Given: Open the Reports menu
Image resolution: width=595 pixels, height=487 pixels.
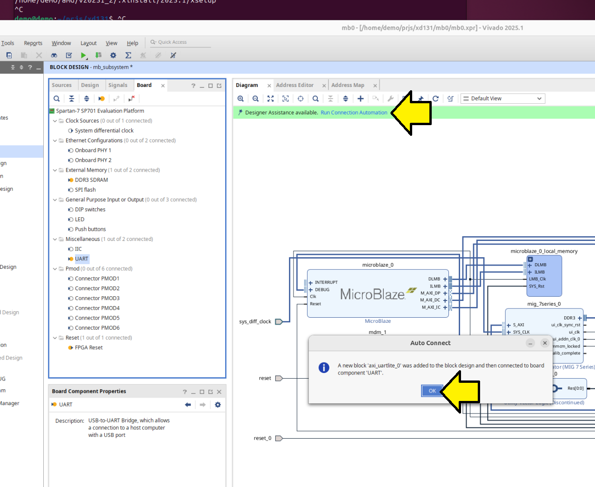Looking at the screenshot, I should [x=33, y=43].
